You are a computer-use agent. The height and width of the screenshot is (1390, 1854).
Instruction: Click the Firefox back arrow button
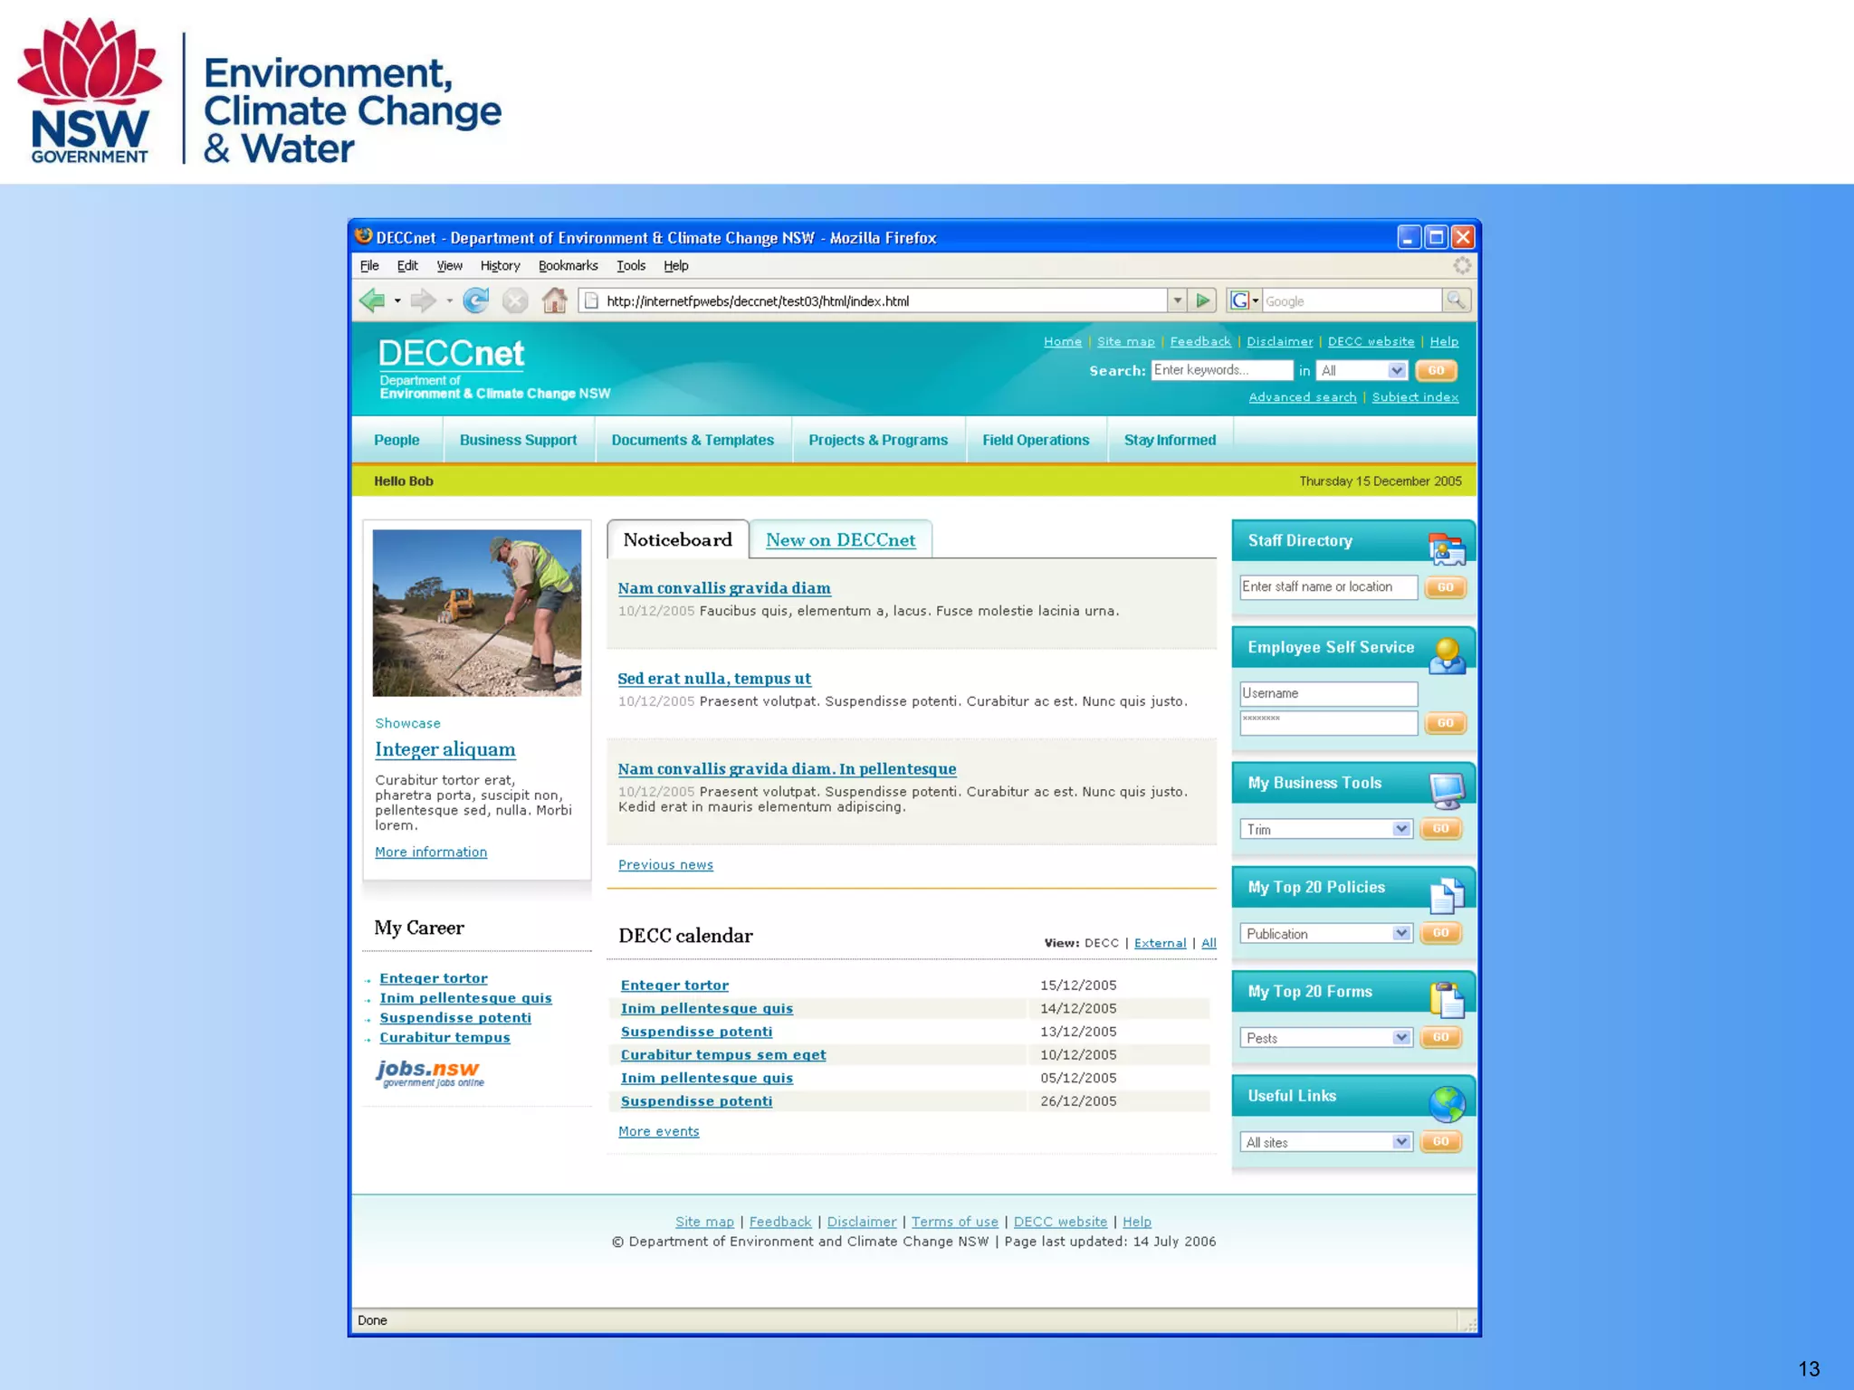[372, 300]
